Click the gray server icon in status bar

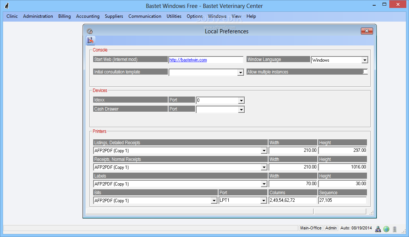pyautogui.click(x=395, y=229)
